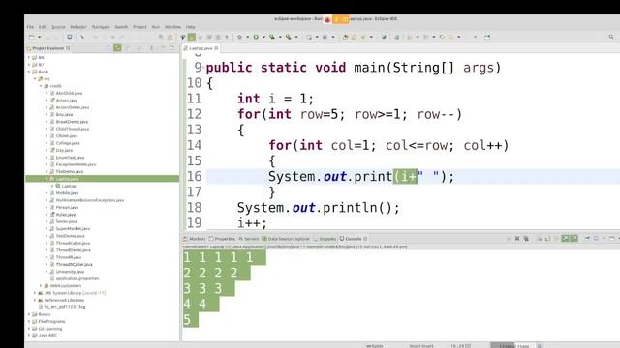Viewport: 620px width, 348px height.
Task: Select ThreadDemo.java in Project Explorer
Action: click(x=74, y=249)
